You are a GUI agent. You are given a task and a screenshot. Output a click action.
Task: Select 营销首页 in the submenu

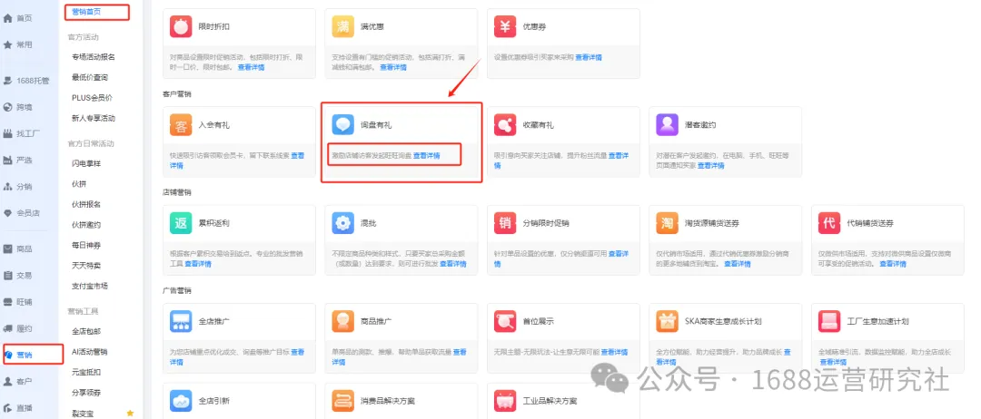point(86,11)
